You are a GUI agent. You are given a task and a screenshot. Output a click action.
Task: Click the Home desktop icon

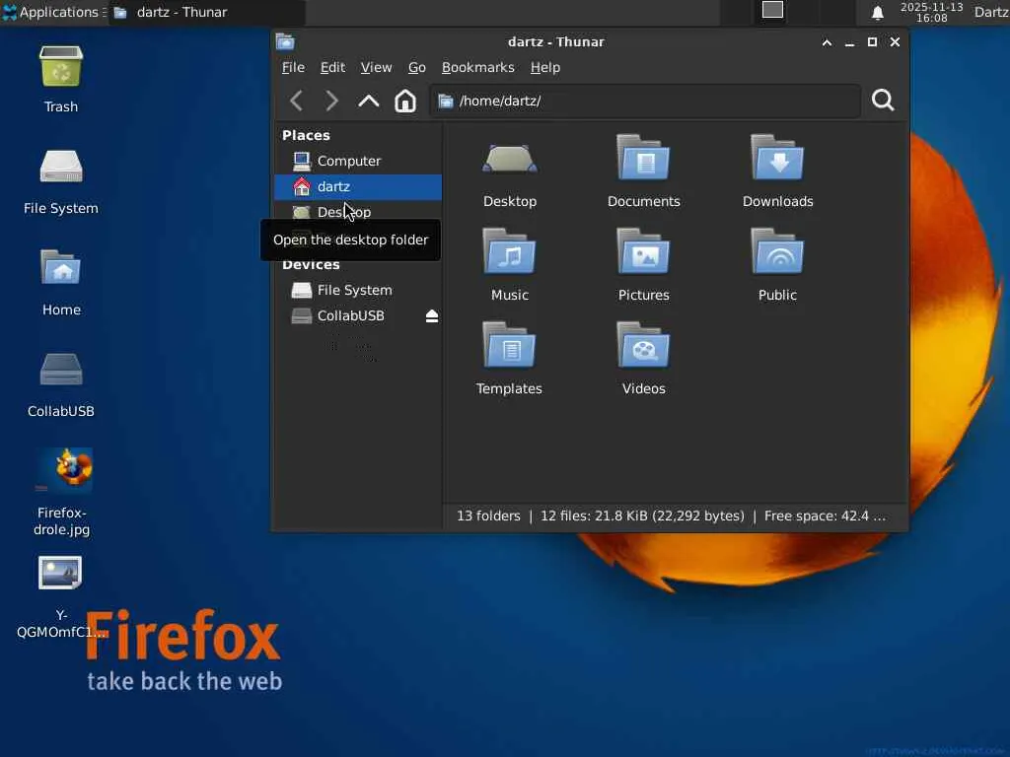(x=61, y=282)
